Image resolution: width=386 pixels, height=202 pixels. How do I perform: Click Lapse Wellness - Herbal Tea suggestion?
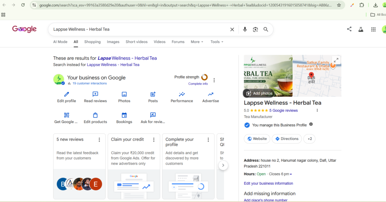pos(127,58)
